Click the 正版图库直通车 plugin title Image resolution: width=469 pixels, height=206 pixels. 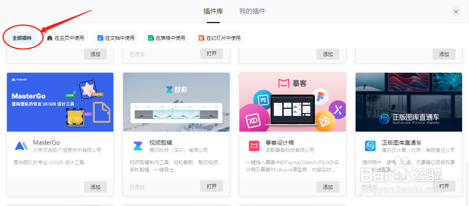401,143
